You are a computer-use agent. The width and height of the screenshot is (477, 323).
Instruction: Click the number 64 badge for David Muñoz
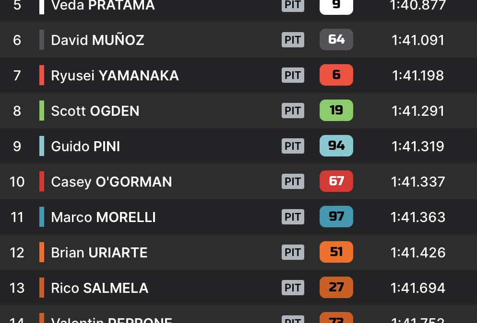tap(336, 40)
